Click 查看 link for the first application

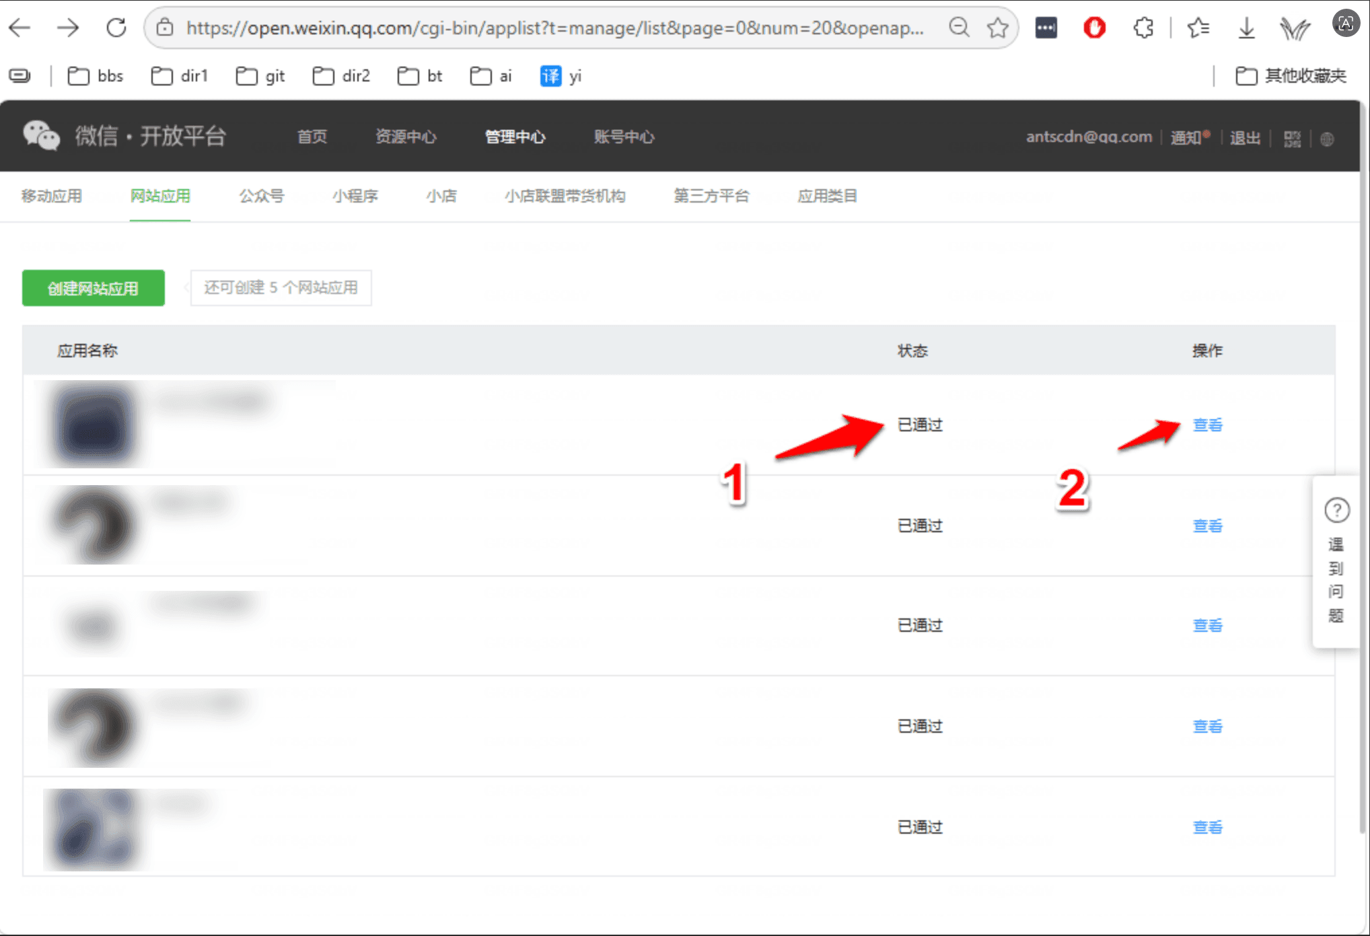point(1208,425)
